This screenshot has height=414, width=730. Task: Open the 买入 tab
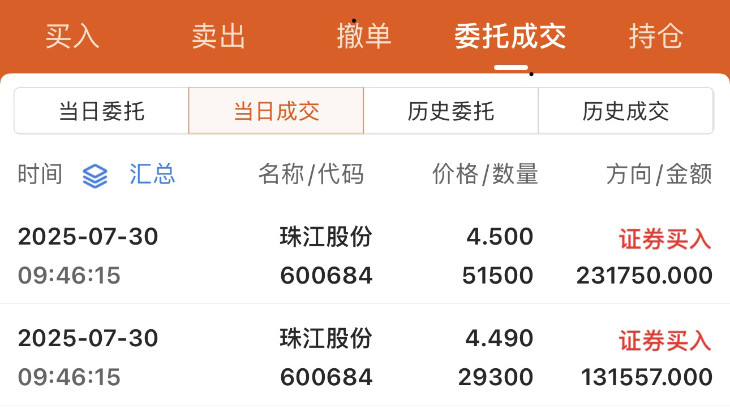[x=72, y=37]
